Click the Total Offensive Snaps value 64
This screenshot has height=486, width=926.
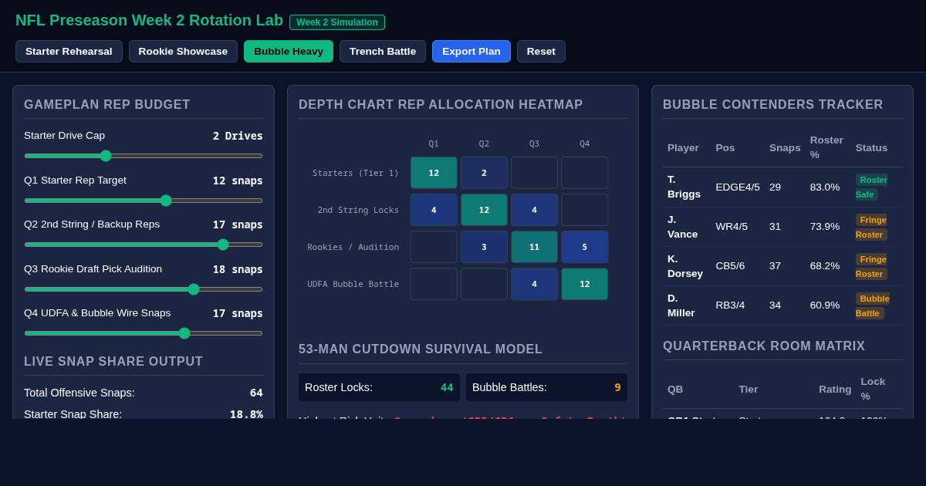[256, 393]
